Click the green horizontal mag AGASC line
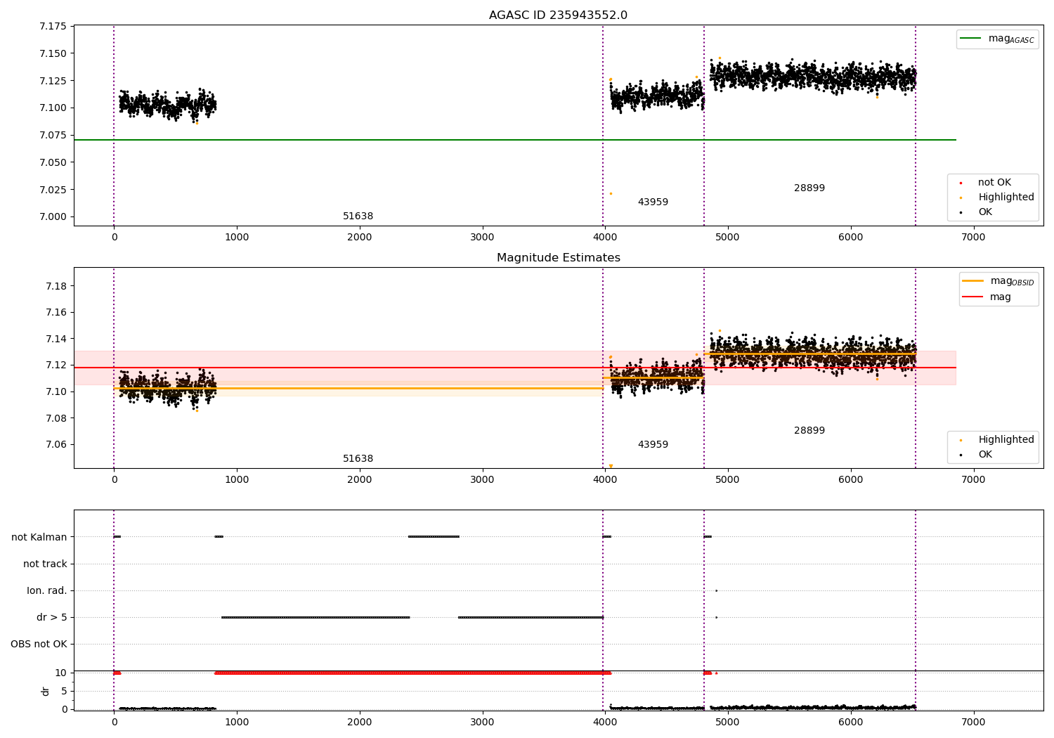1054x738 pixels. [514, 140]
